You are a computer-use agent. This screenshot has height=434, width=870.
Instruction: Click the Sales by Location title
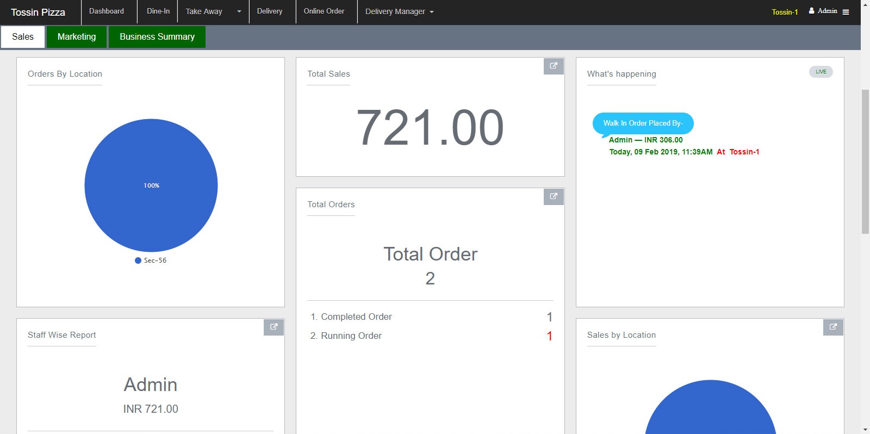coord(622,335)
